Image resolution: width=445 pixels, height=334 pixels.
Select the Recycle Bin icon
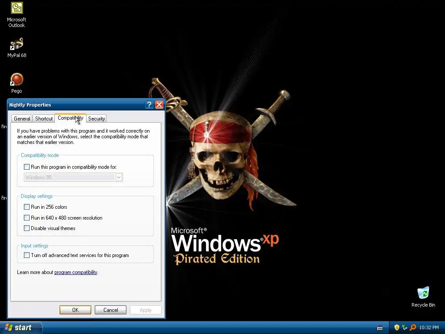point(423,297)
